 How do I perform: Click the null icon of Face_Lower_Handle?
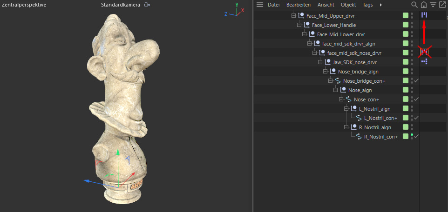coord(307,25)
